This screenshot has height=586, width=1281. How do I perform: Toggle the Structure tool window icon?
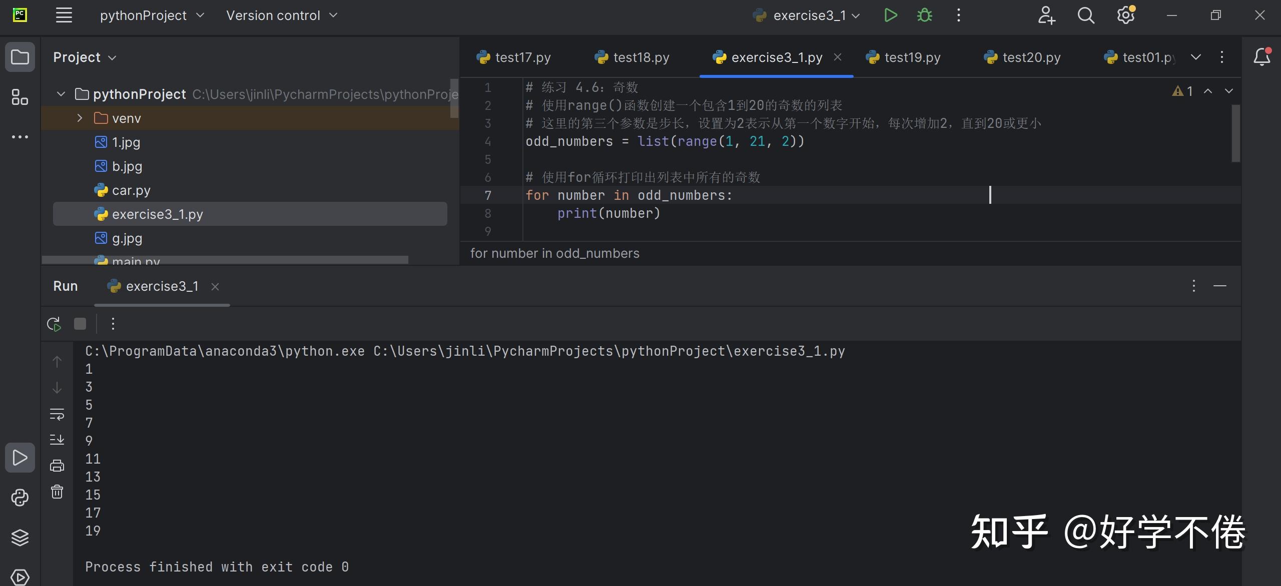coord(20,97)
